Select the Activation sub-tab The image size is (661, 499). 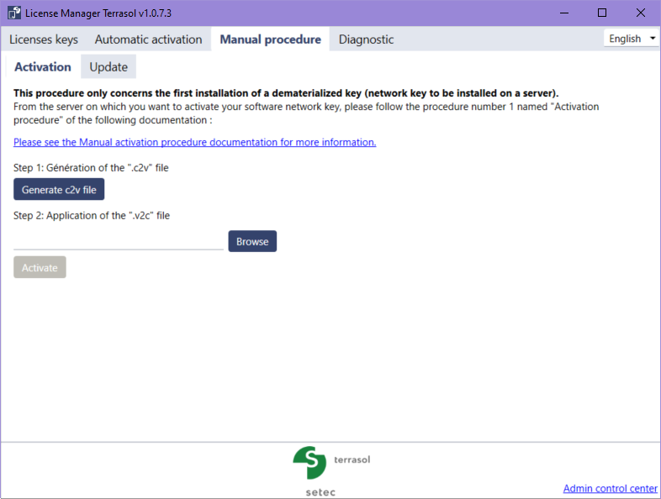click(43, 67)
